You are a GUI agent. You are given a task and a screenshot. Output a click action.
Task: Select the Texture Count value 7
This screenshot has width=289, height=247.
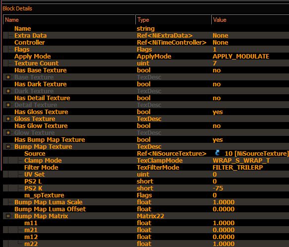coord(215,63)
